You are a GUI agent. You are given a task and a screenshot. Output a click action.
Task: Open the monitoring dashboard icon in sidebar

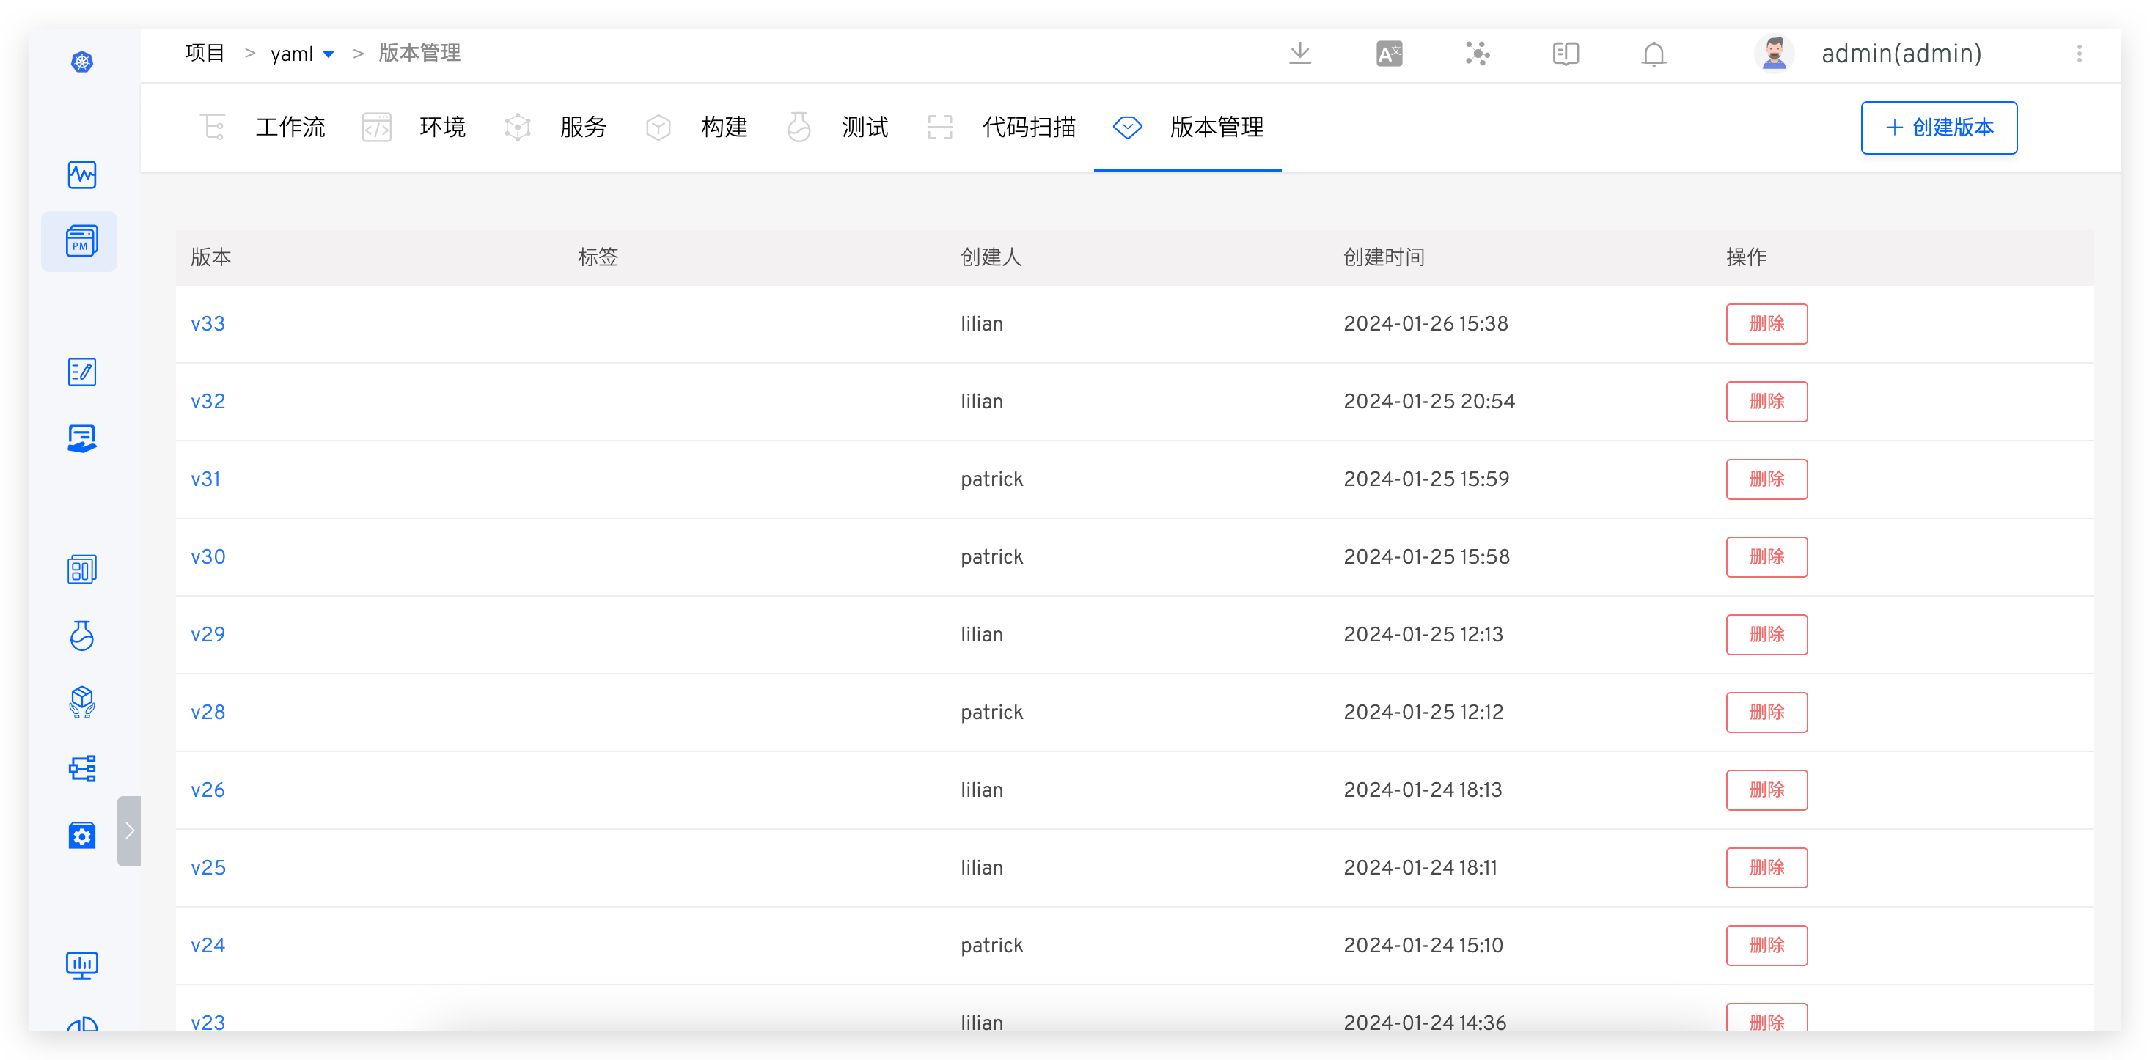click(81, 174)
